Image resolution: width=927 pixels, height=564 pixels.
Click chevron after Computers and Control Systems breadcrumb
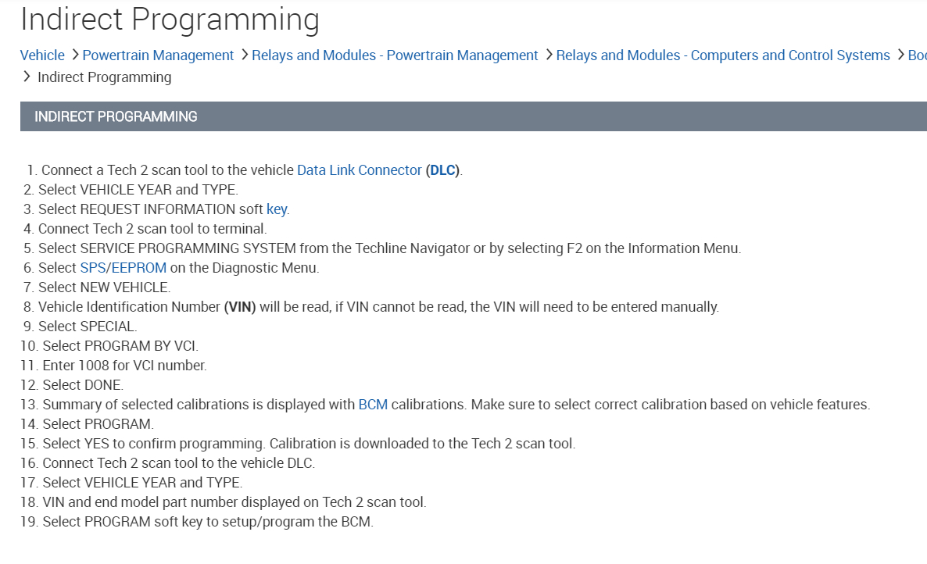point(900,55)
